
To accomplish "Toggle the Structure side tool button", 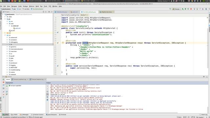I will [x=1, y=25].
